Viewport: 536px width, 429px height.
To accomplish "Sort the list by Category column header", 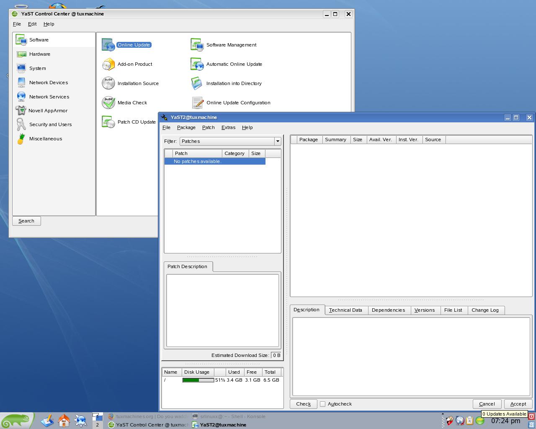I will click(234, 153).
